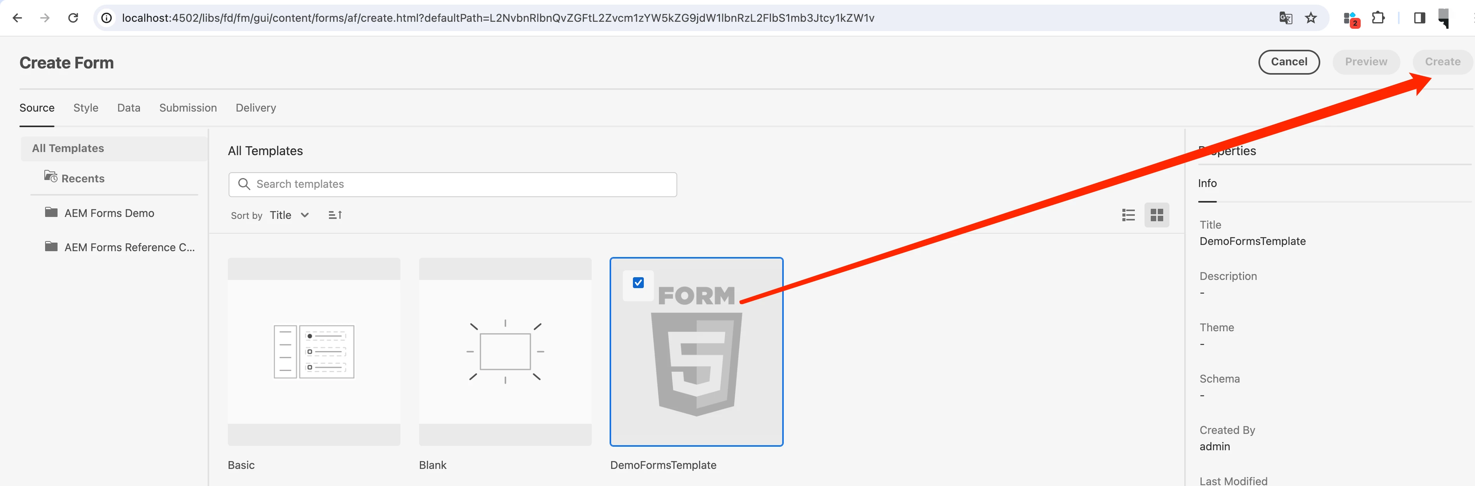The width and height of the screenshot is (1475, 486).
Task: Toggle browser side panel icon
Action: pos(1419,18)
